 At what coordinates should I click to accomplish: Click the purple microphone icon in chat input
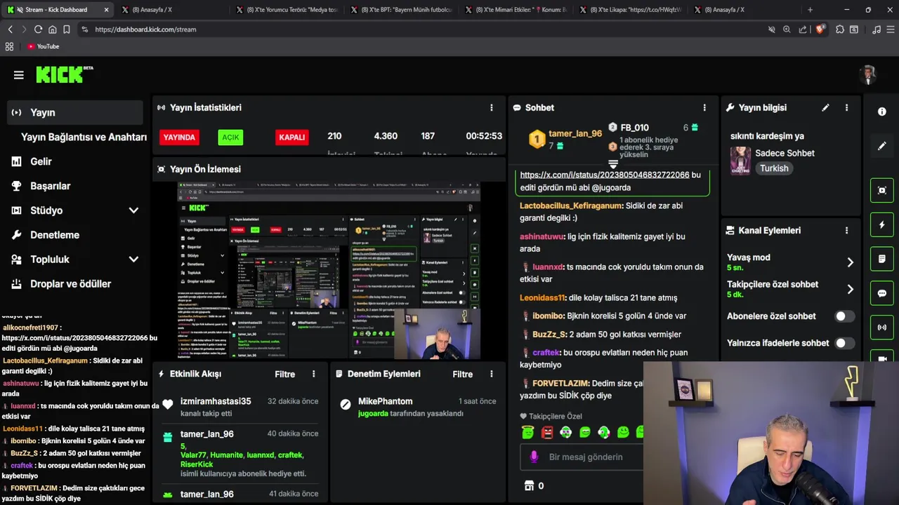pyautogui.click(x=534, y=457)
